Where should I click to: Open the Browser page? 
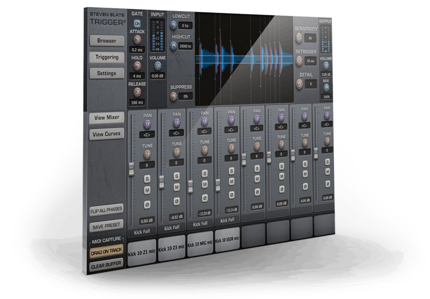point(107,41)
